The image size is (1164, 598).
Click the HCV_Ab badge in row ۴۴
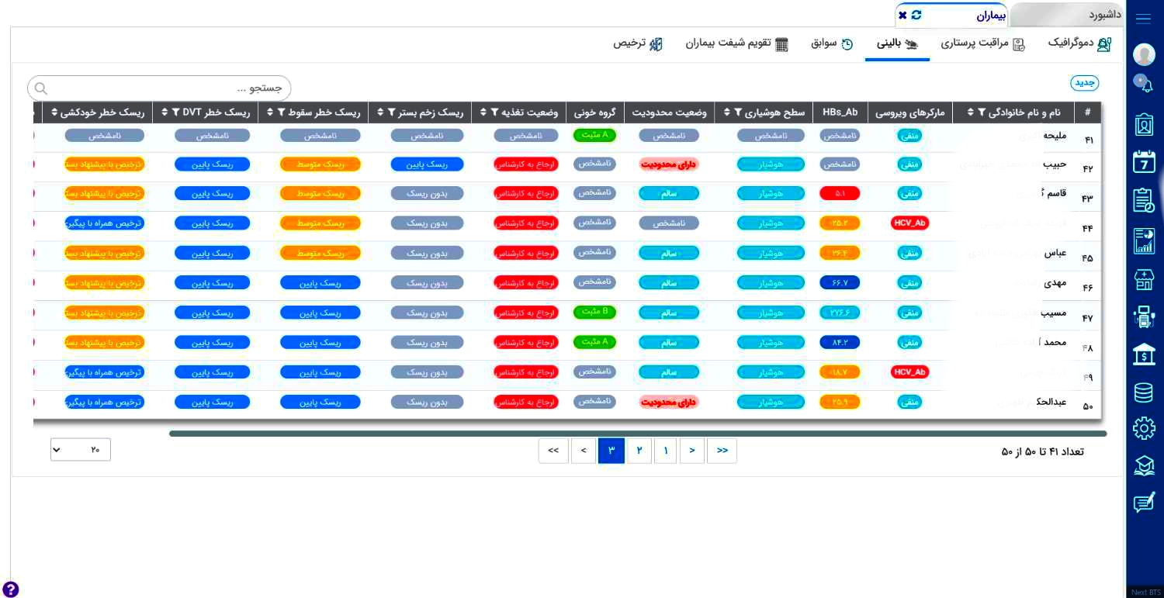click(x=910, y=223)
